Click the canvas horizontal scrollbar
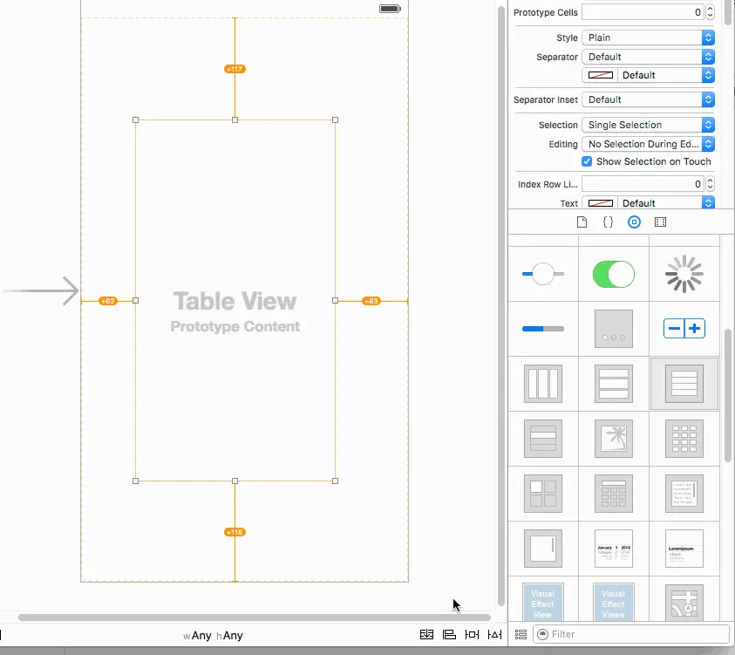Image resolution: width=735 pixels, height=655 pixels. [x=255, y=617]
